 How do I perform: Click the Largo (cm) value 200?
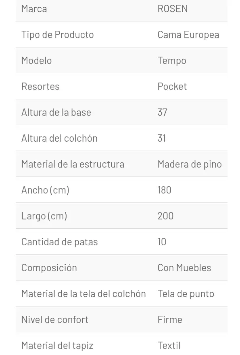165,216
